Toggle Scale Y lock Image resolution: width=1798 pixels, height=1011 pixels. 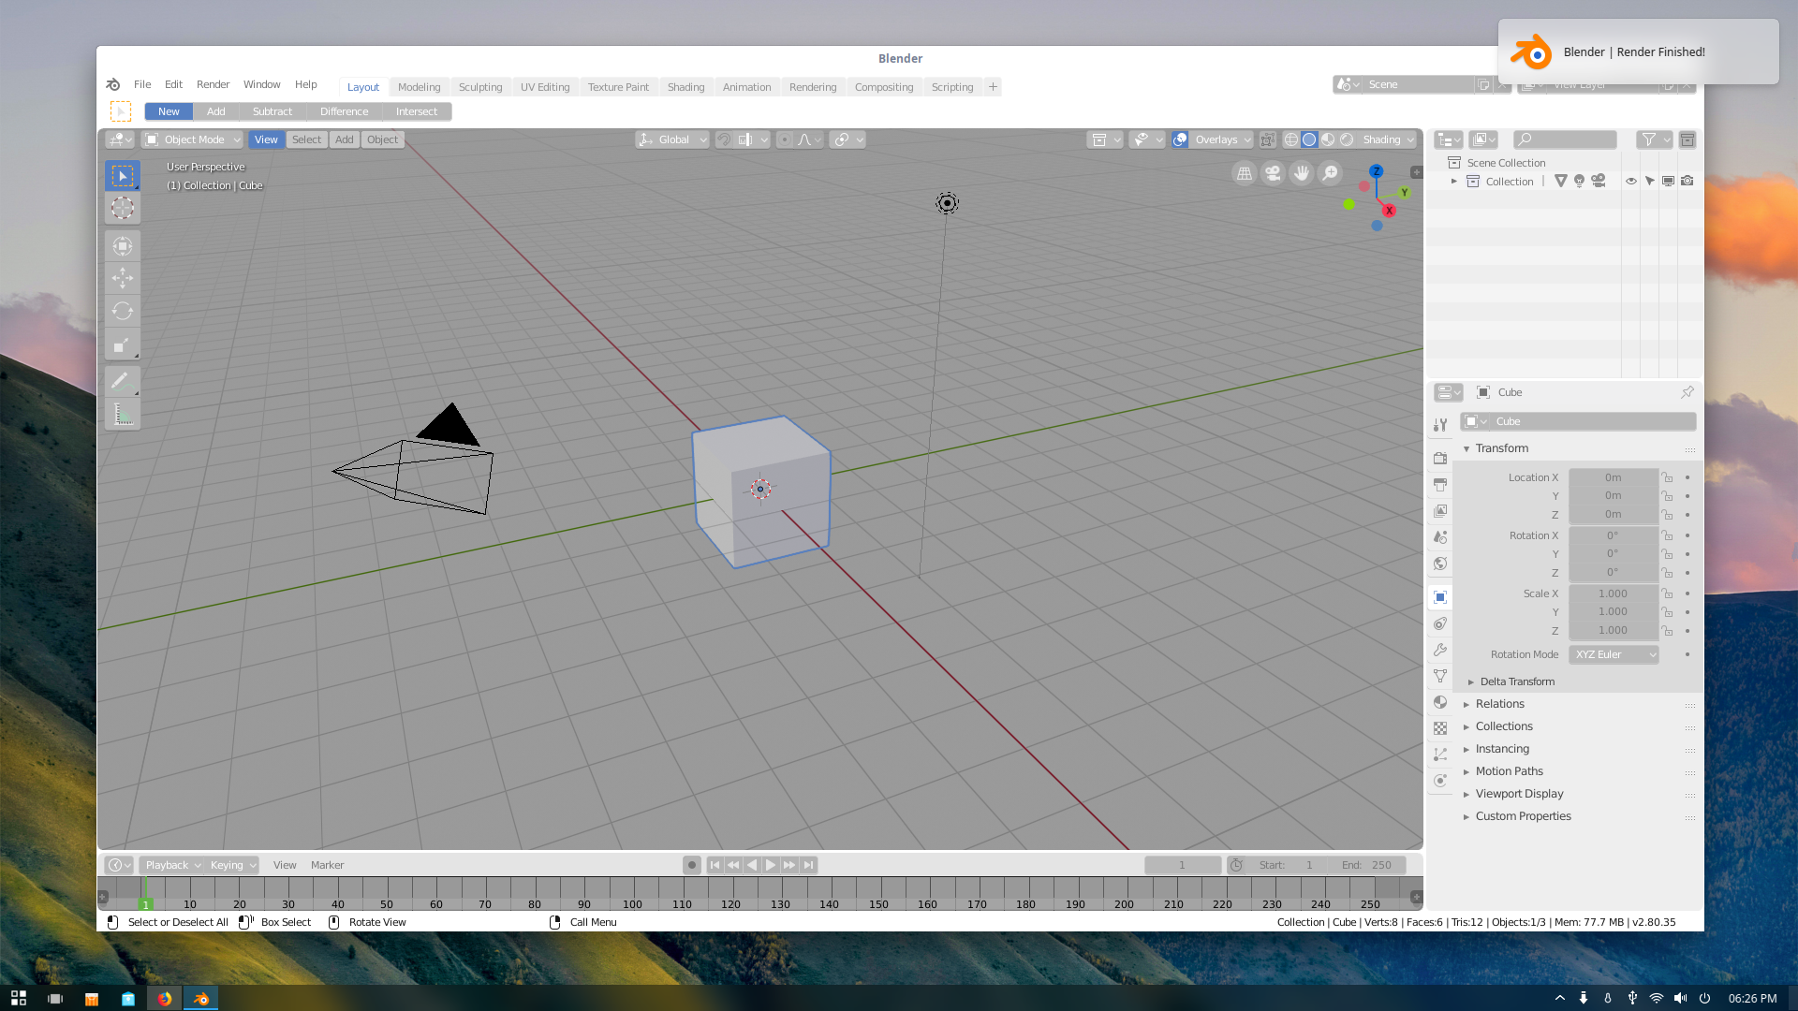(x=1668, y=612)
